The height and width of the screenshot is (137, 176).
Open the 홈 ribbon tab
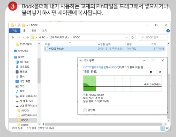[x=24, y=31]
